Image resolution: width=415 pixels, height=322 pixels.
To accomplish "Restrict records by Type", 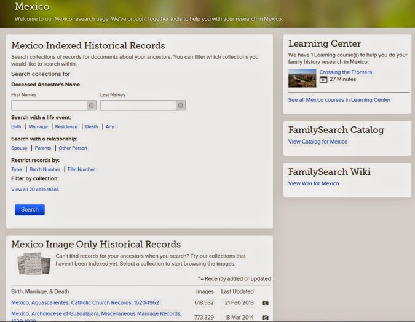I will tap(17, 169).
